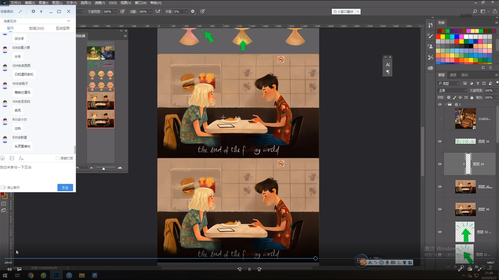Insert emoji in chat input
This screenshot has height=280, width=499.
3,158
